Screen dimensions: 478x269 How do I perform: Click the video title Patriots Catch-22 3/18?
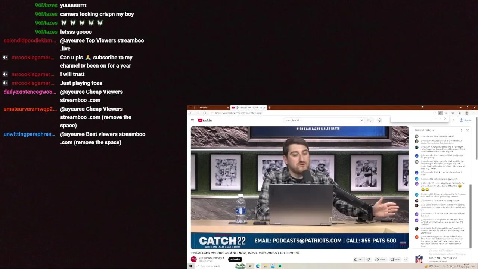click(x=245, y=253)
